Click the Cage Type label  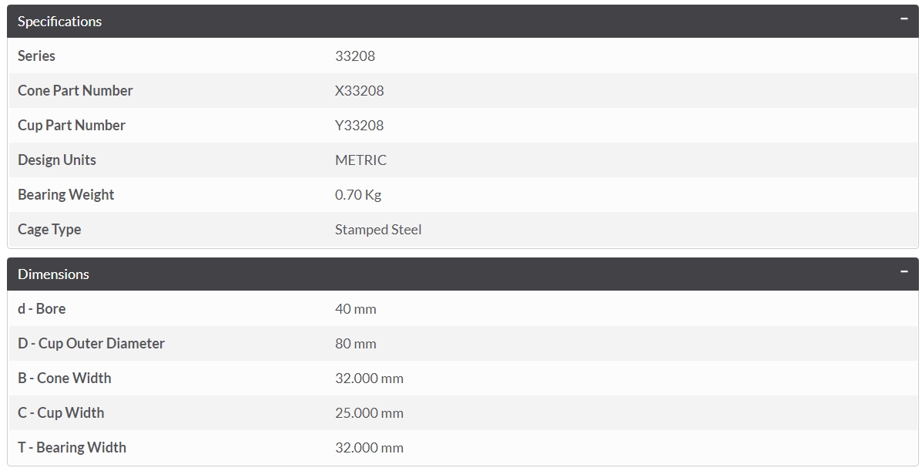point(49,230)
